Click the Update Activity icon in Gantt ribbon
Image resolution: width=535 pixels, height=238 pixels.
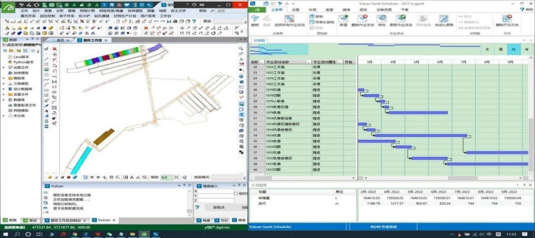pyautogui.click(x=401, y=18)
